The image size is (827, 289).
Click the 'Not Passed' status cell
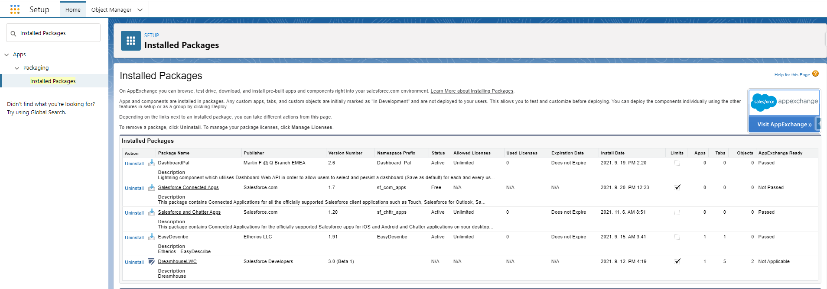[771, 187]
